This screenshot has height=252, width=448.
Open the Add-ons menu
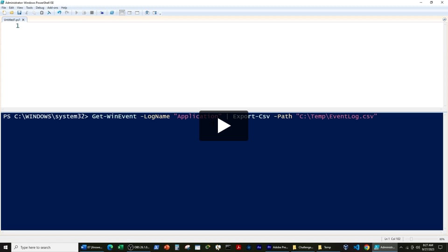[52, 7]
